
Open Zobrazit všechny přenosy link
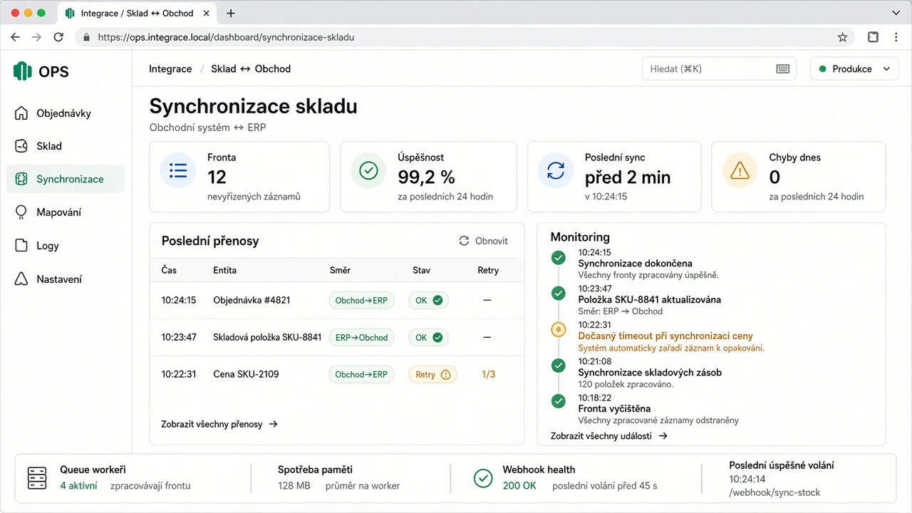pyautogui.click(x=219, y=424)
